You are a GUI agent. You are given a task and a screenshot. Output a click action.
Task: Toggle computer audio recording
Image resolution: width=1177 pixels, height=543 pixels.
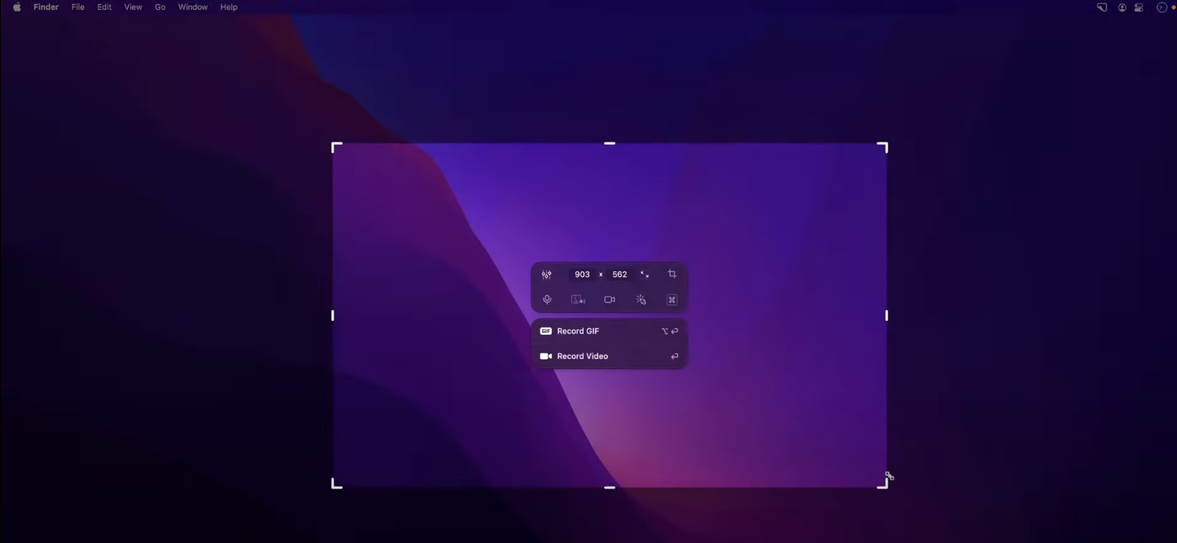point(579,300)
